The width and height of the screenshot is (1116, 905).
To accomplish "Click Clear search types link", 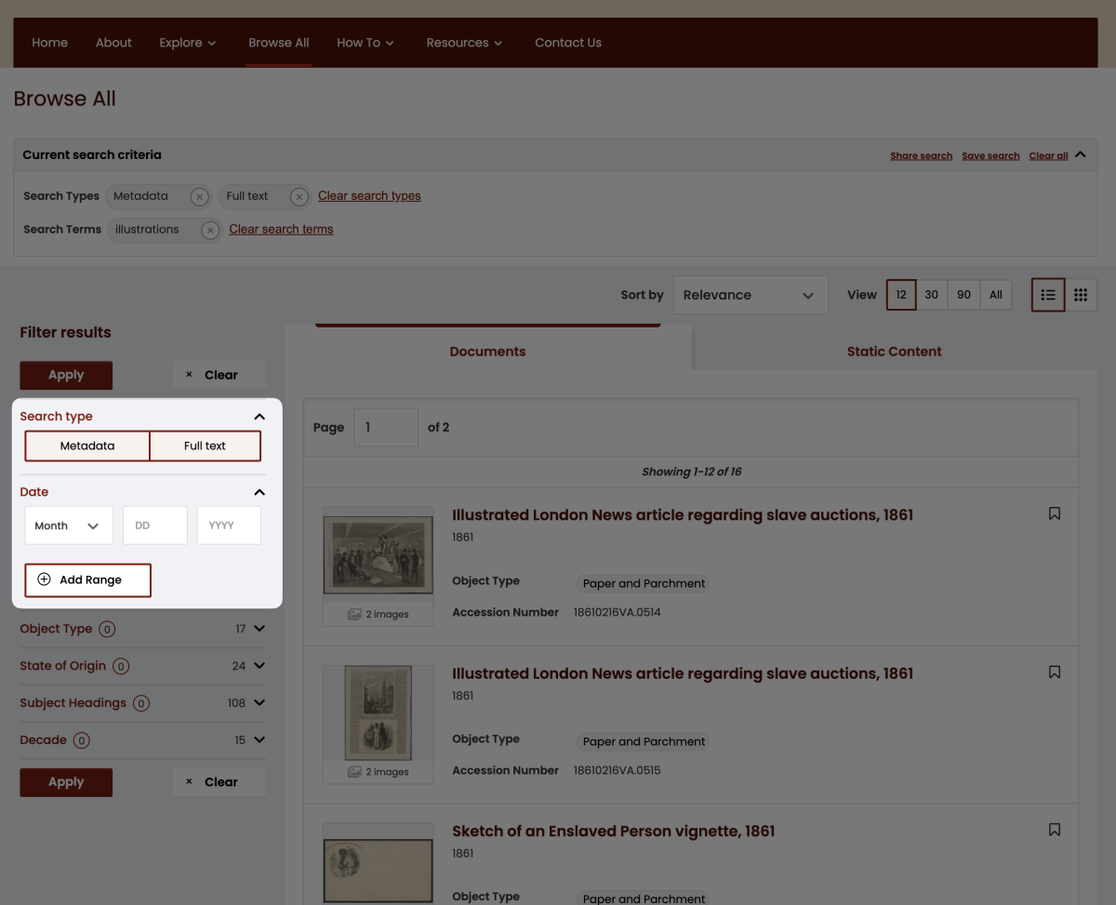I will 369,196.
